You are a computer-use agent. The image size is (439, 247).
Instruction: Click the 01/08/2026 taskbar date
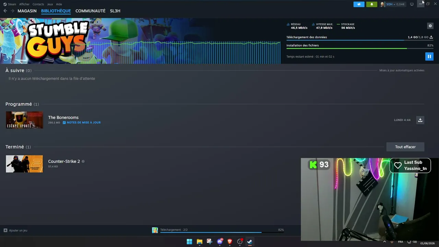[x=427, y=243]
